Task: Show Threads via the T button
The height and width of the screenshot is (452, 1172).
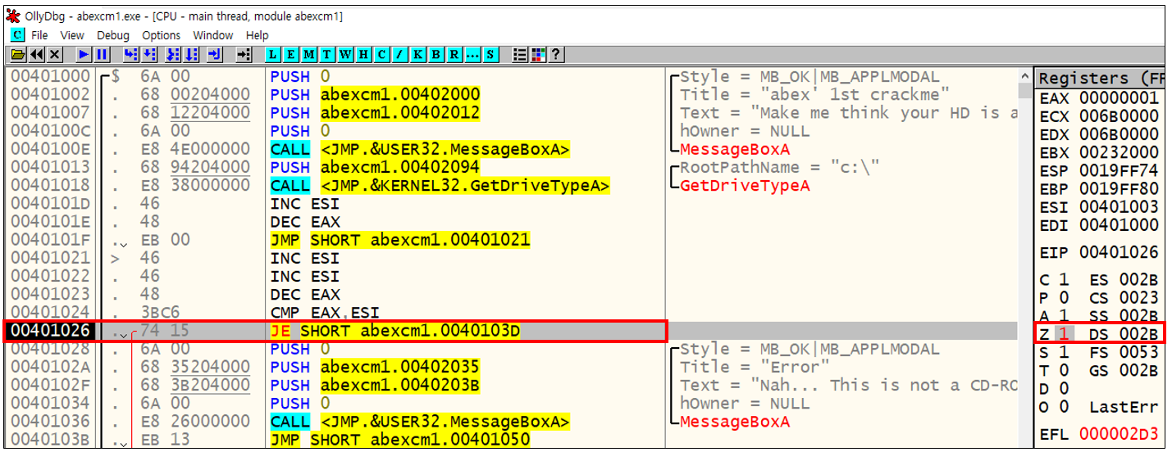Action: 327,55
